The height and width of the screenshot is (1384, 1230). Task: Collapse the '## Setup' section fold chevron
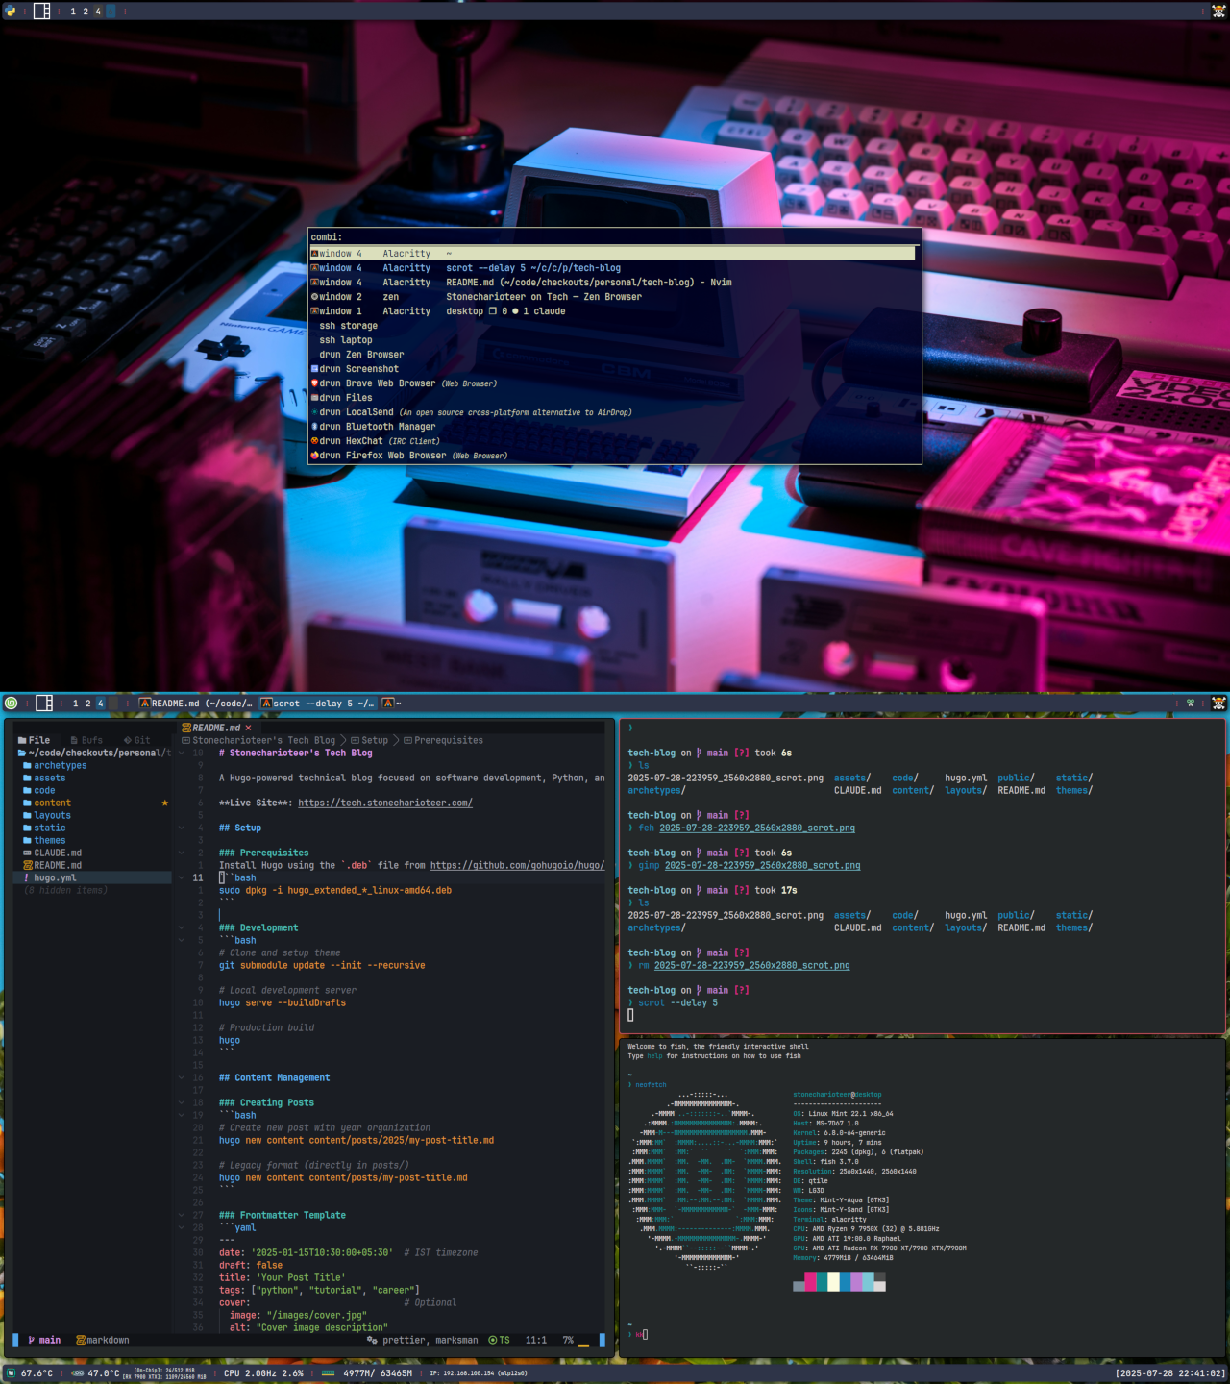[181, 828]
